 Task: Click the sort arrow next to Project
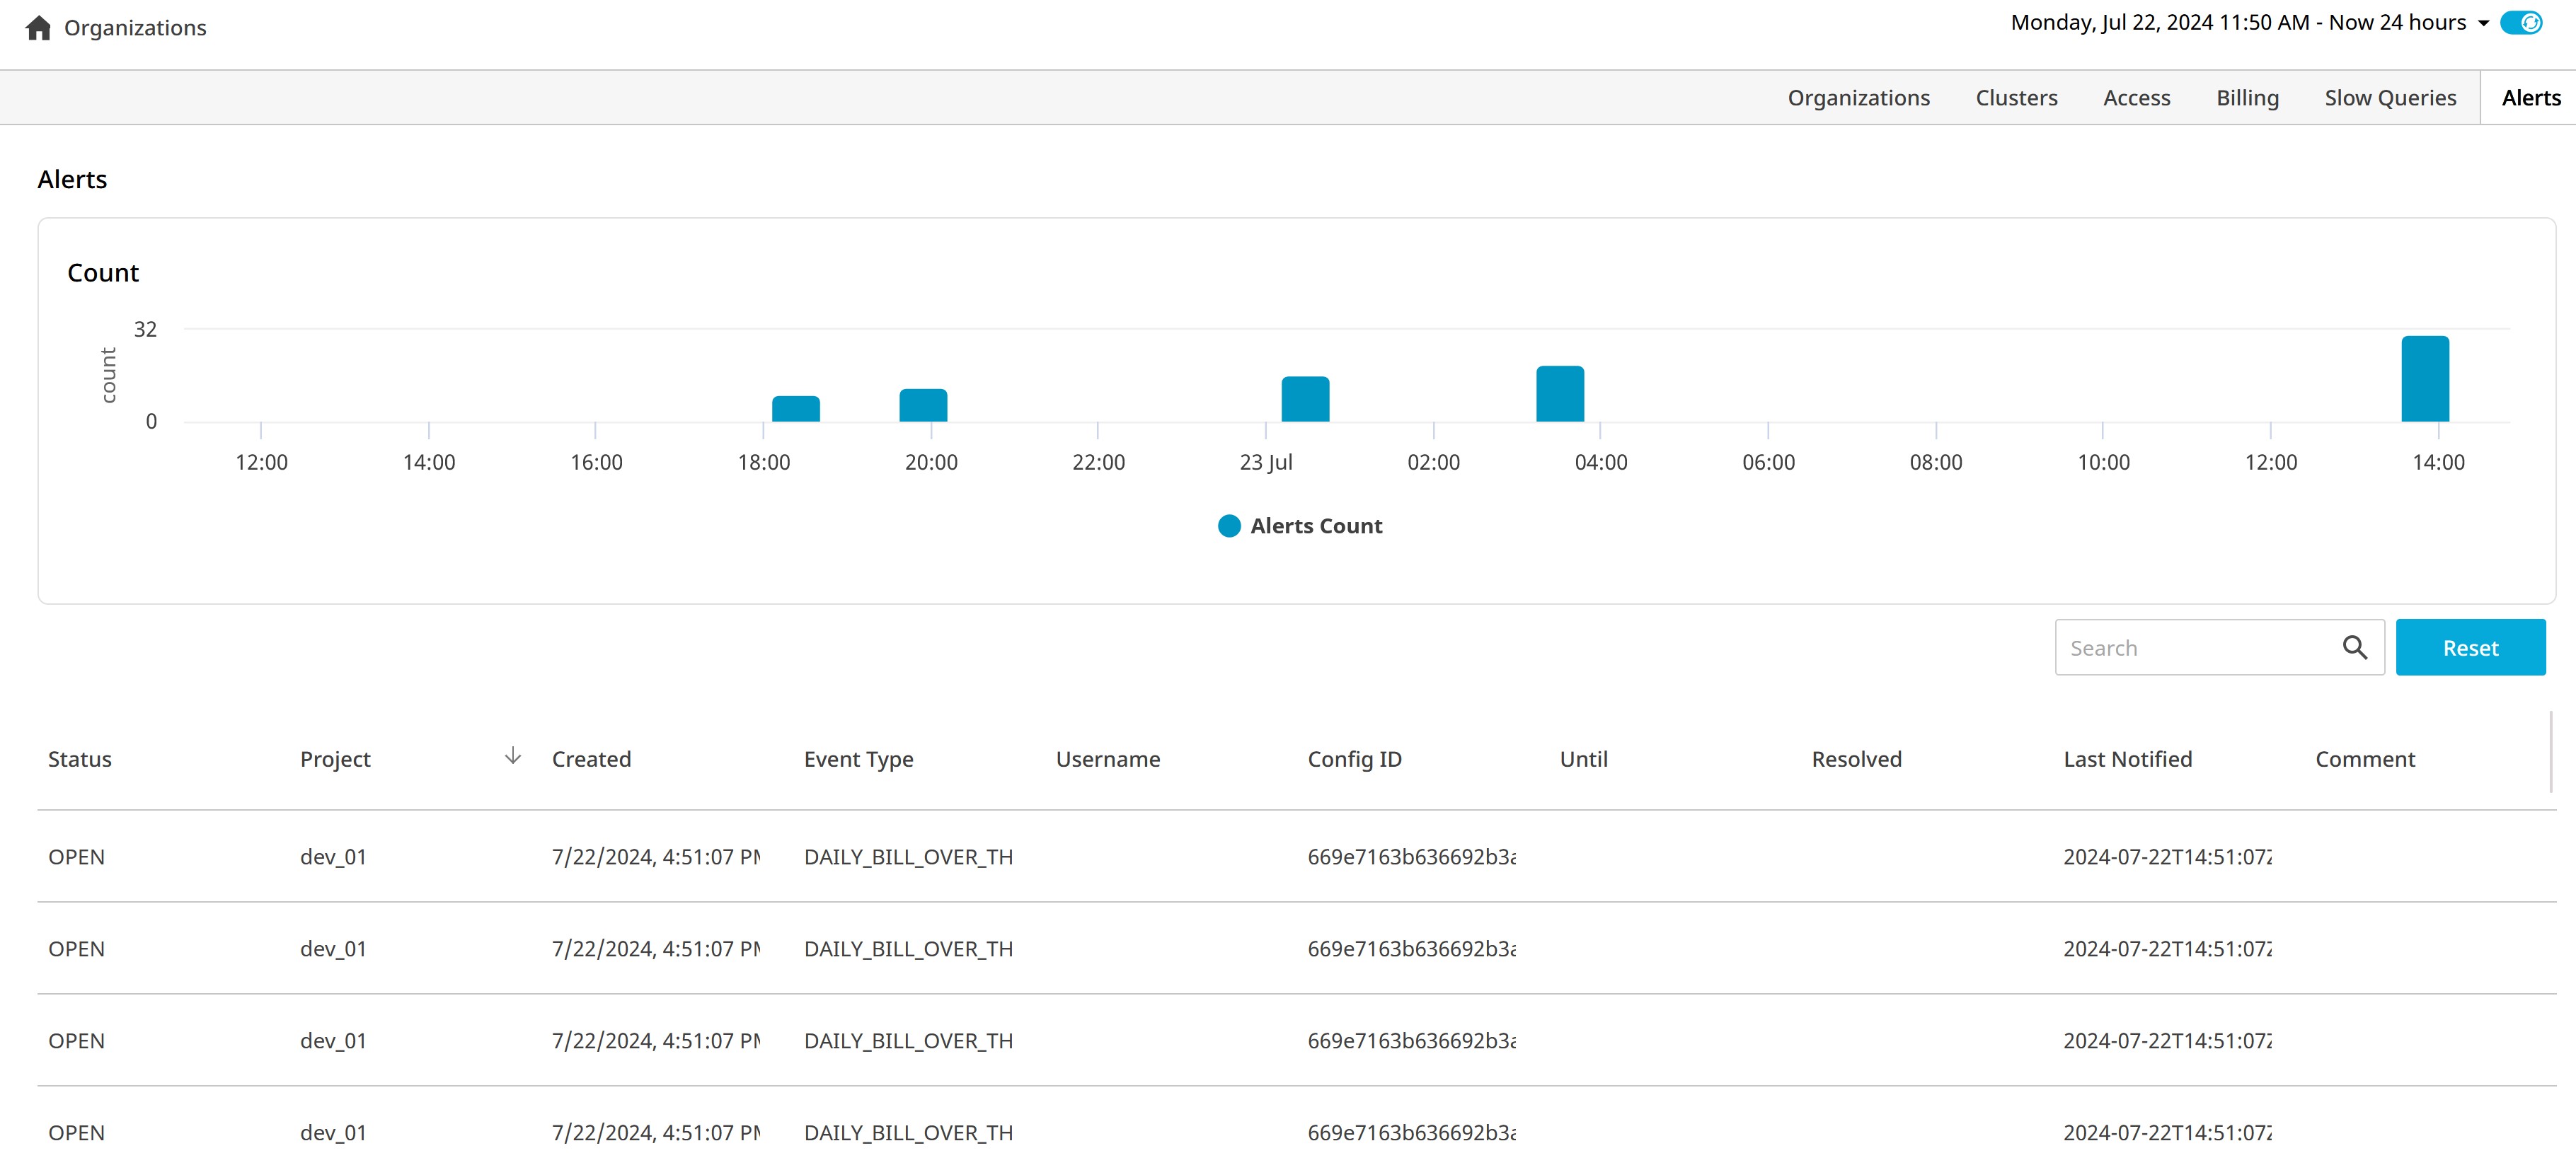click(x=512, y=755)
